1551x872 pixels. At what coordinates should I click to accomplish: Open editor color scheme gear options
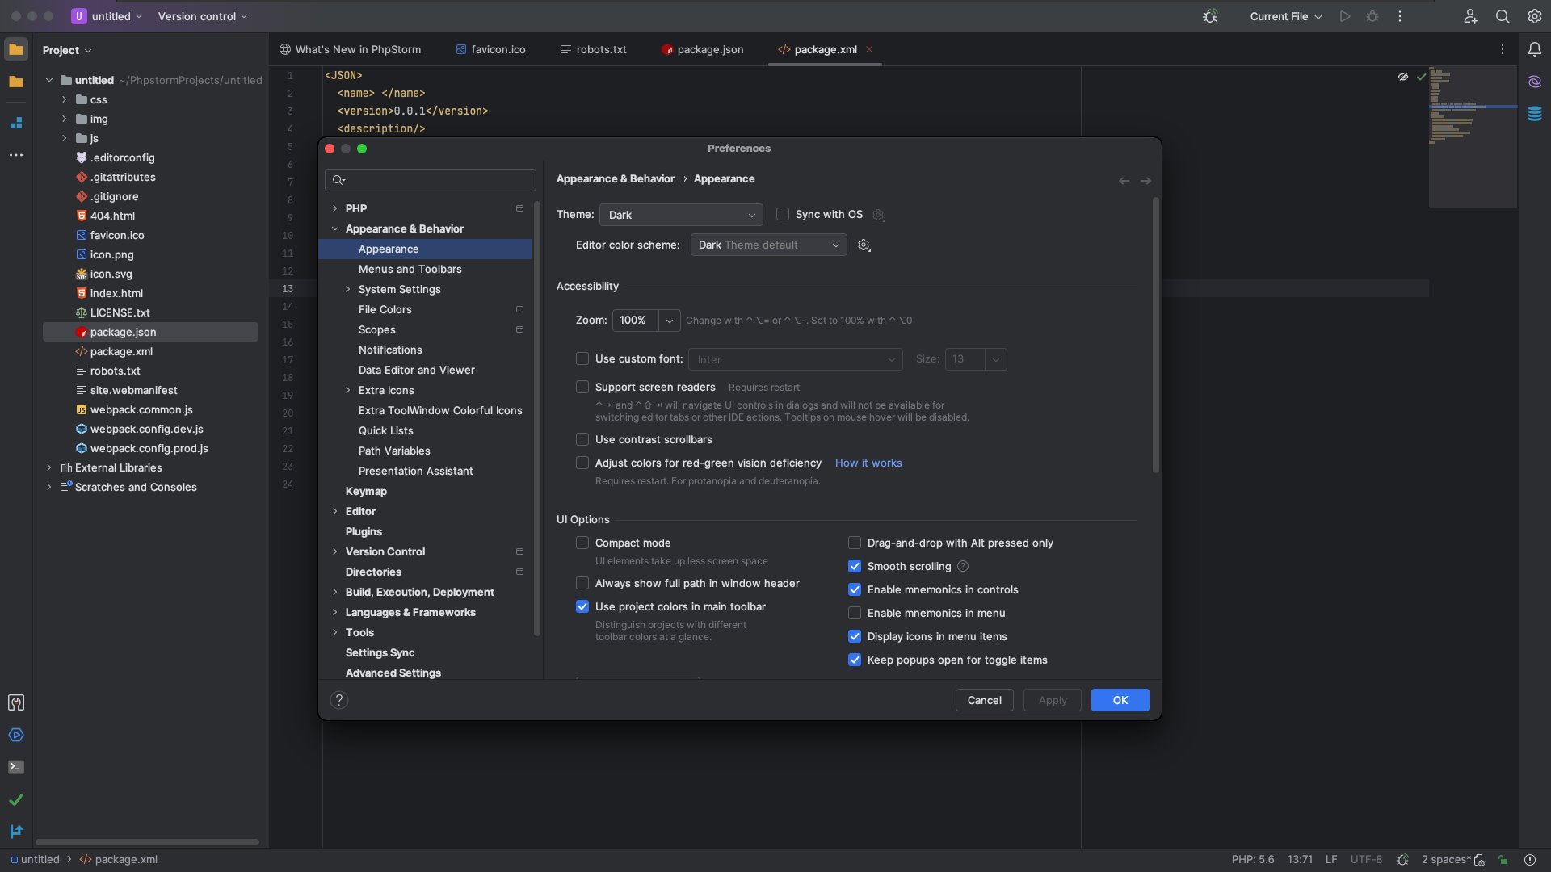864,245
